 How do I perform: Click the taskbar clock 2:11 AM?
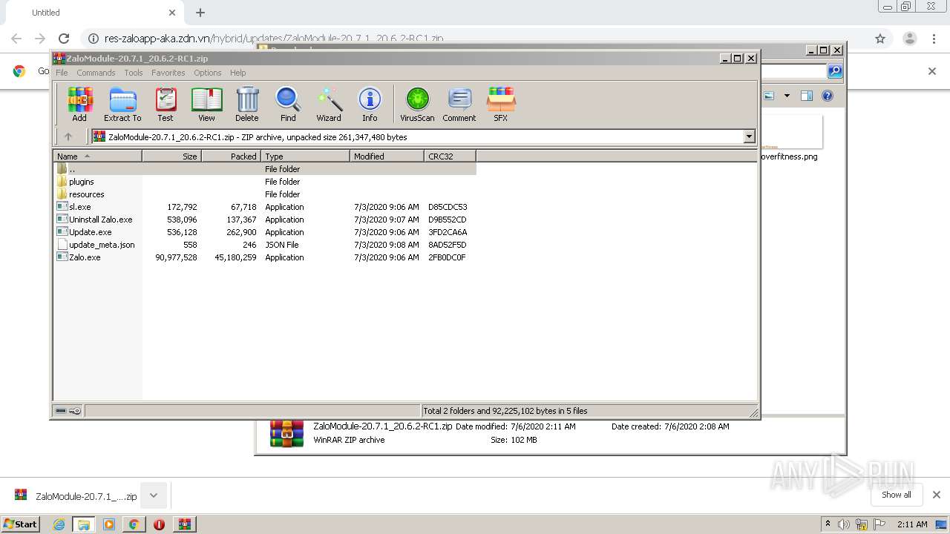point(912,524)
